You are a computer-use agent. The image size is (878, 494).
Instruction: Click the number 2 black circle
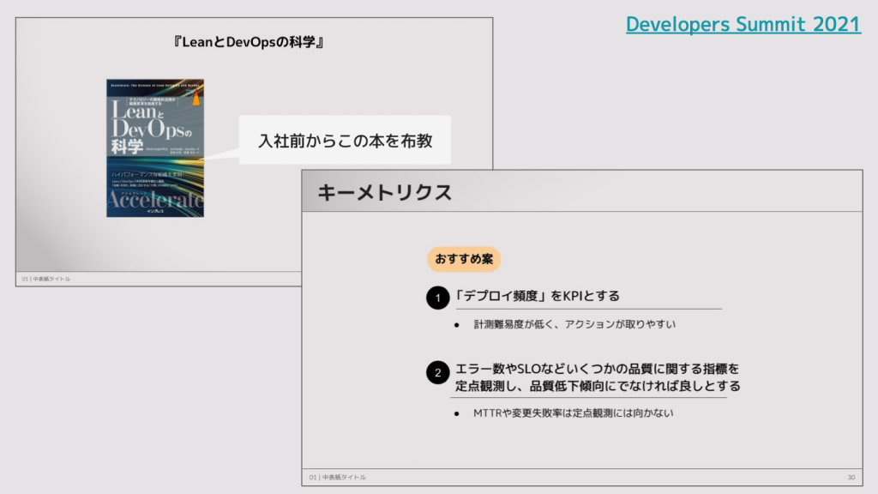[x=437, y=373]
